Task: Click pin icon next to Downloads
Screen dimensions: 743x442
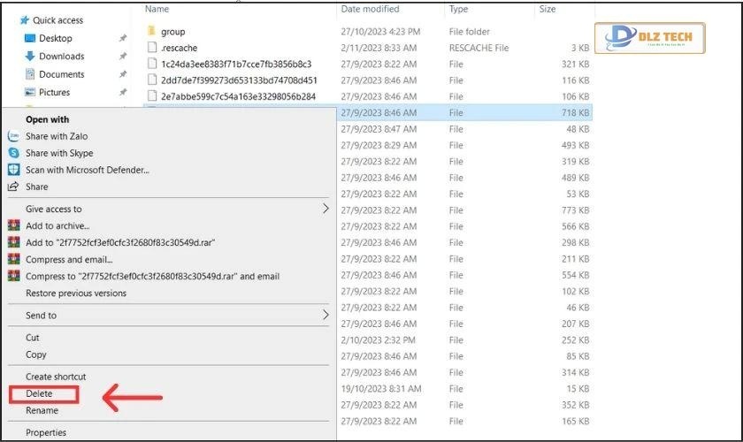Action: pos(123,56)
